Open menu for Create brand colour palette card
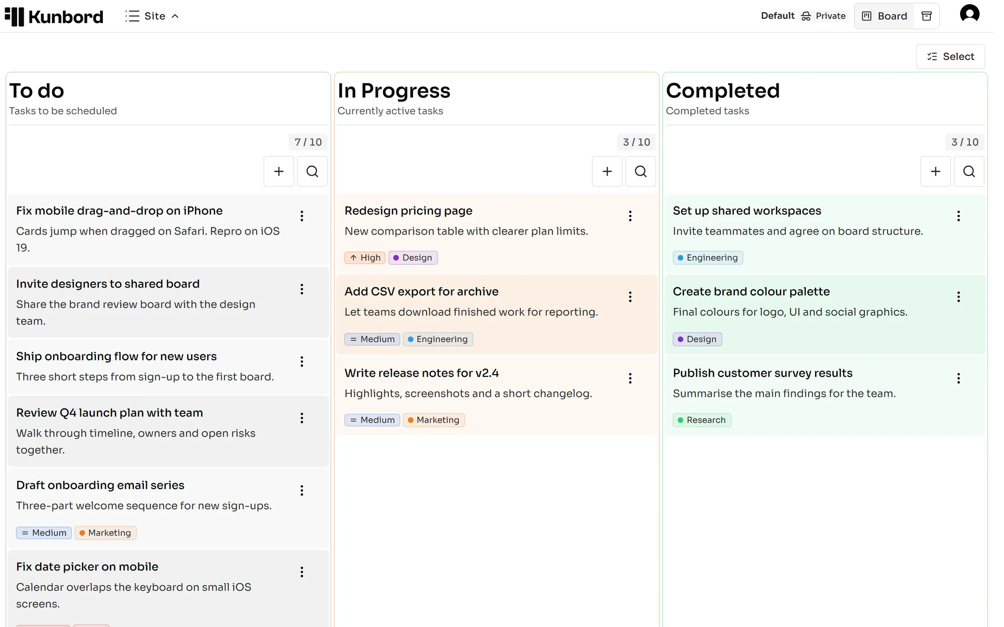 pyautogui.click(x=958, y=297)
